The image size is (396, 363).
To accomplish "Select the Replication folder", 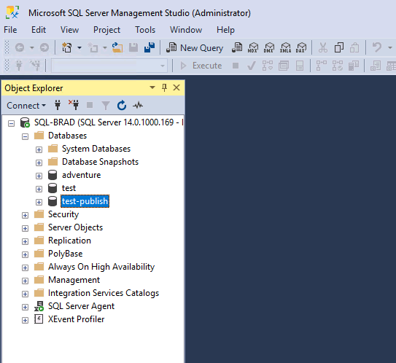I will tap(69, 241).
